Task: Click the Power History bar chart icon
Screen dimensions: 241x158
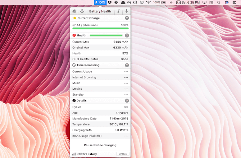Action: point(74,154)
